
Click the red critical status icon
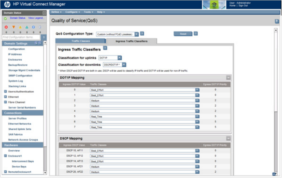[x=6, y=27]
